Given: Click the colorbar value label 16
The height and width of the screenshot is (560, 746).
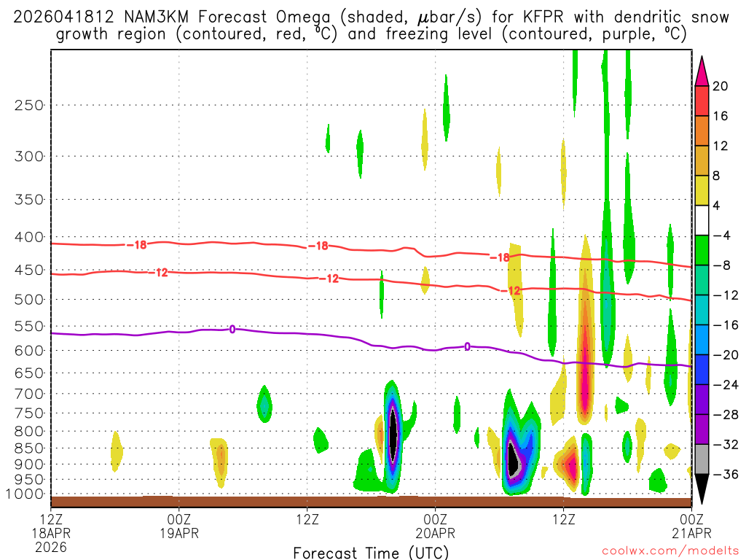Looking at the screenshot, I should (x=721, y=116).
